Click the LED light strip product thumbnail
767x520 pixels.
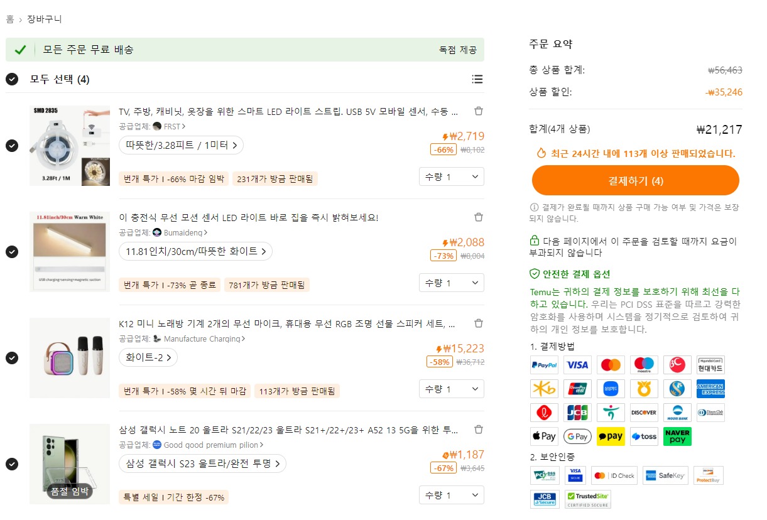pyautogui.click(x=70, y=146)
